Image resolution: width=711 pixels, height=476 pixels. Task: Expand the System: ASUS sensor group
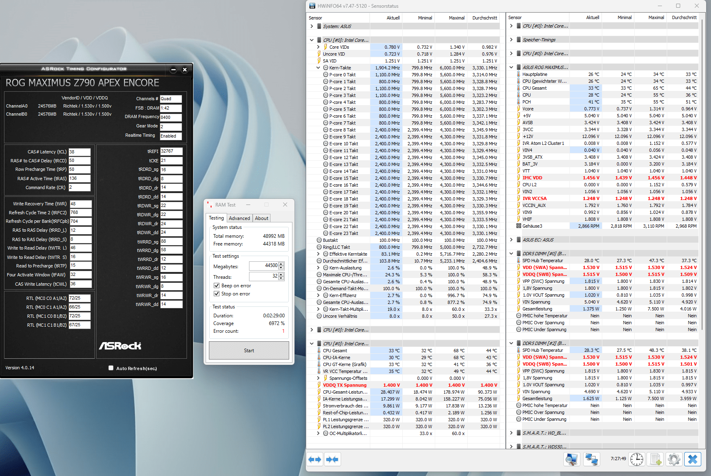pyautogui.click(x=311, y=26)
